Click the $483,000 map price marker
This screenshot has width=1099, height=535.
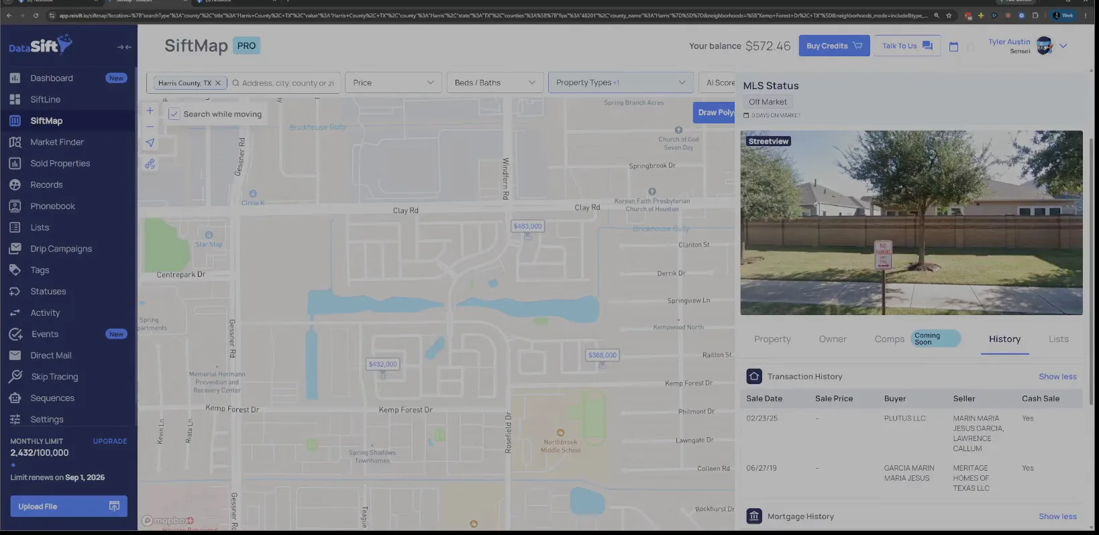[527, 227]
